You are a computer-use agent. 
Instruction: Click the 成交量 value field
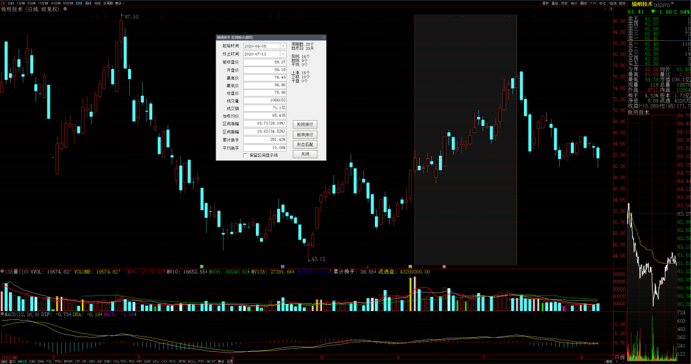coord(265,101)
